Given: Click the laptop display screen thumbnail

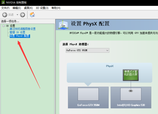Looking at the screenshot, I should [131, 75].
